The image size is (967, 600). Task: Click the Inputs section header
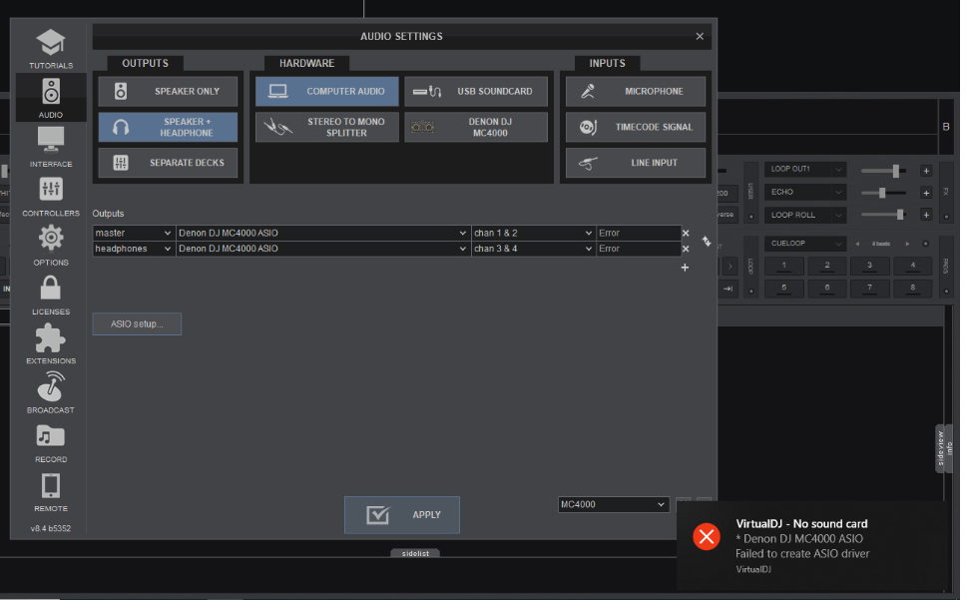tap(607, 64)
